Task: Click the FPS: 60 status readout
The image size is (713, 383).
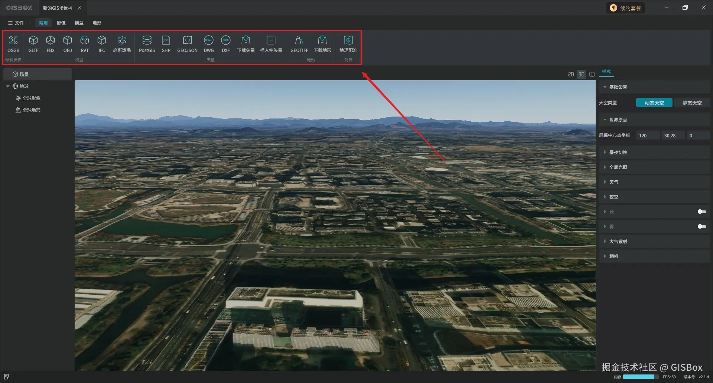Action: 669,377
